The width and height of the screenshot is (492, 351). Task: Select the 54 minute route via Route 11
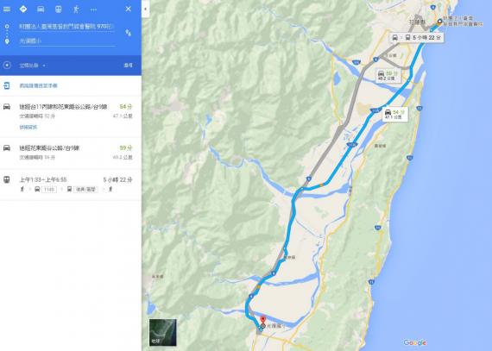(71, 116)
